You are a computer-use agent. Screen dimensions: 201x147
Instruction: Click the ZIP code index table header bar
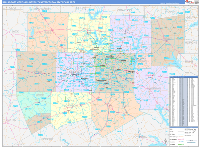pos(184,77)
